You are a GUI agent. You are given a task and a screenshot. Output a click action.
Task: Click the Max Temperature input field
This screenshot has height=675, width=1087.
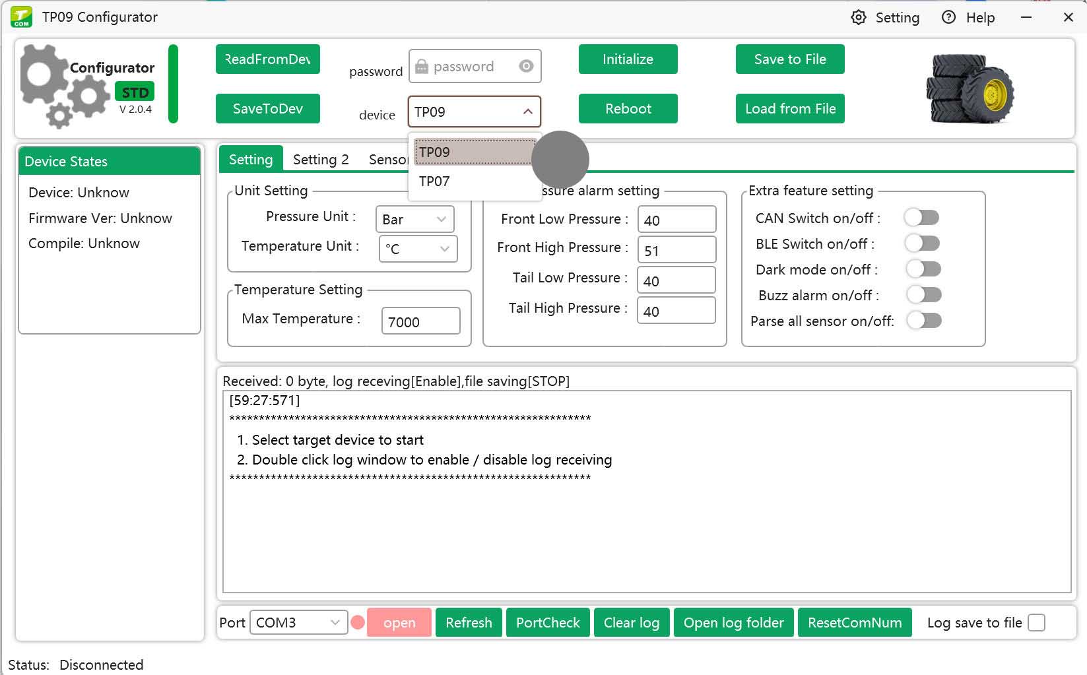[x=420, y=321]
